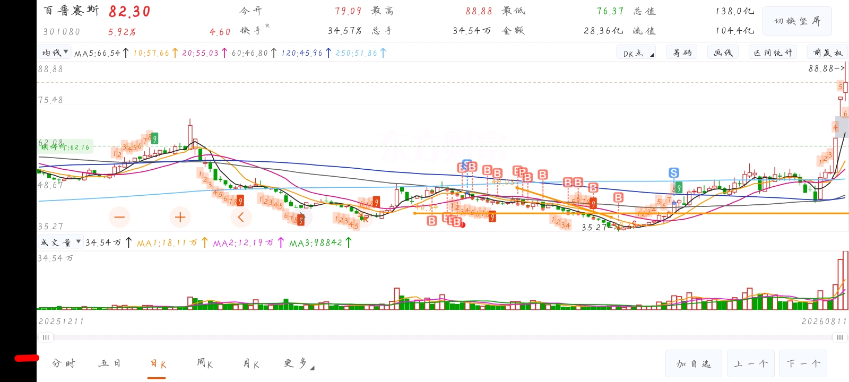Viewport: 849px width, 382px height.
Task: Open the 更多 periods menu
Action: pyautogui.click(x=296, y=363)
